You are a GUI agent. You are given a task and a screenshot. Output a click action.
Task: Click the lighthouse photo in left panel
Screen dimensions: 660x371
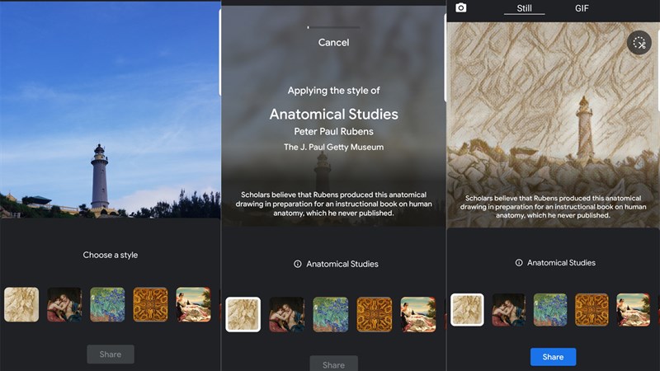(111, 110)
